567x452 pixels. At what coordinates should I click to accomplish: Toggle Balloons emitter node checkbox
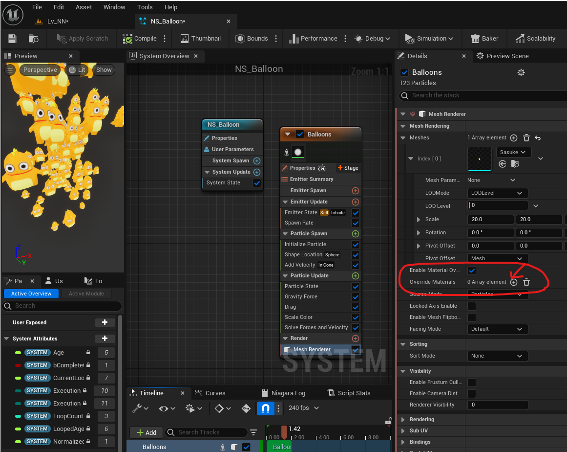point(300,135)
